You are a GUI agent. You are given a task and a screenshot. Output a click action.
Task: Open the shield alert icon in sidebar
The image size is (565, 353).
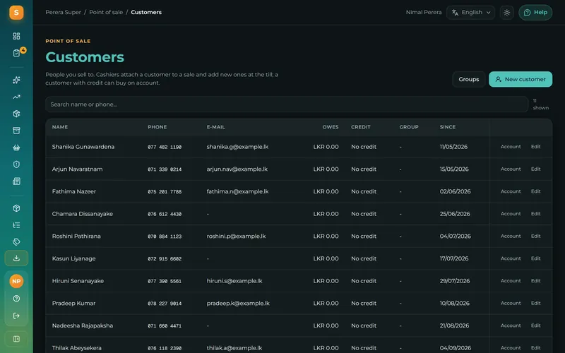pos(16,164)
